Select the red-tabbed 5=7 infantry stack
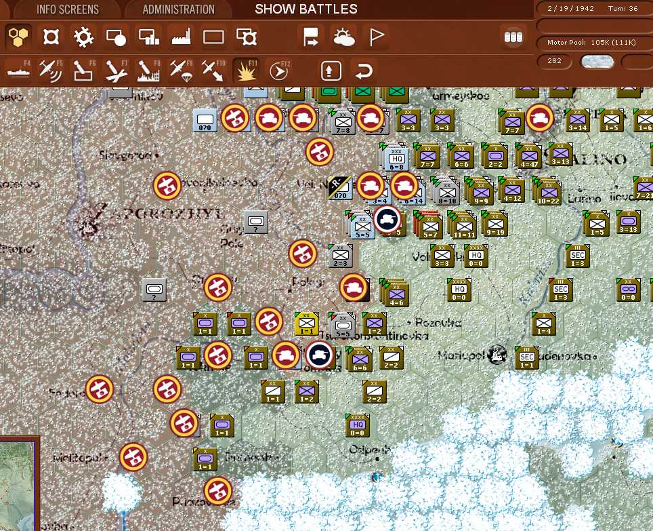Screen dimensions: 653x531 pos(429,225)
